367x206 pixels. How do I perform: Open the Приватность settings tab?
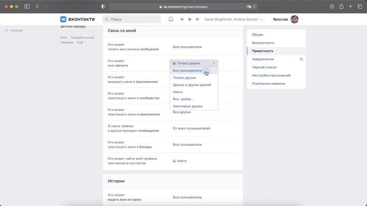tap(276, 51)
